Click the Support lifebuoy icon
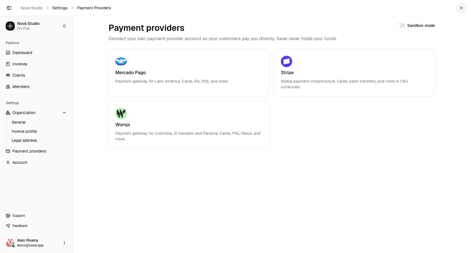 [8, 216]
